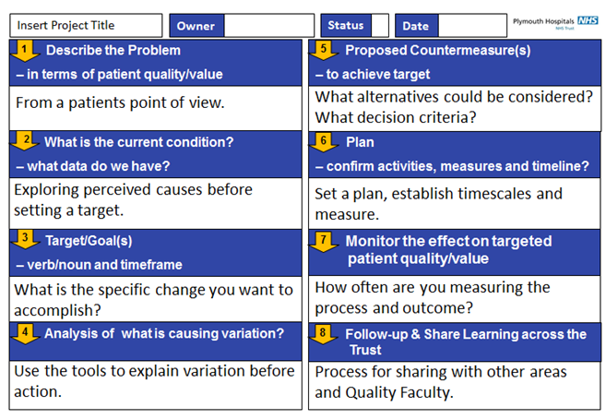Click the yellow arrow numbered 4
Screen dimensions: 606x419
[x=25, y=334]
